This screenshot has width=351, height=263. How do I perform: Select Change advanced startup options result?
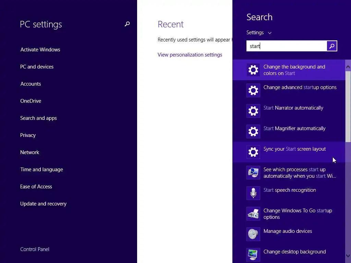pyautogui.click(x=289, y=90)
